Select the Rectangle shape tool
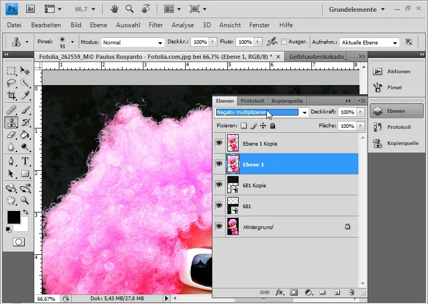This screenshot has height=304, width=428. click(25, 173)
